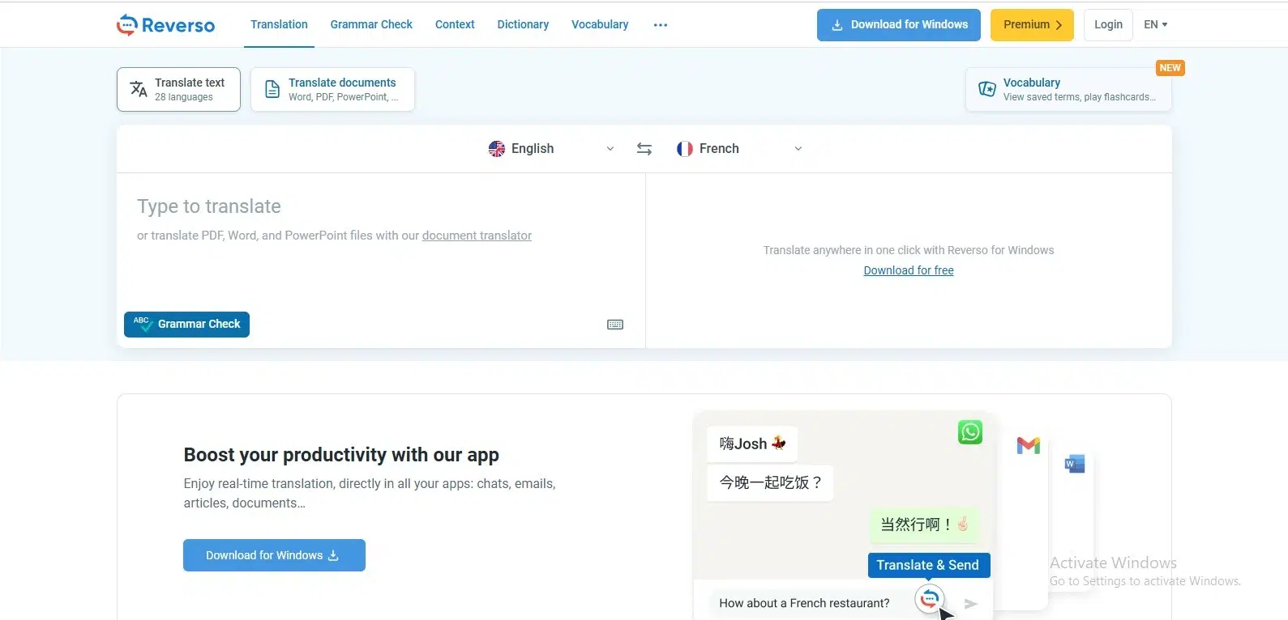Follow the document translator link

477,236
